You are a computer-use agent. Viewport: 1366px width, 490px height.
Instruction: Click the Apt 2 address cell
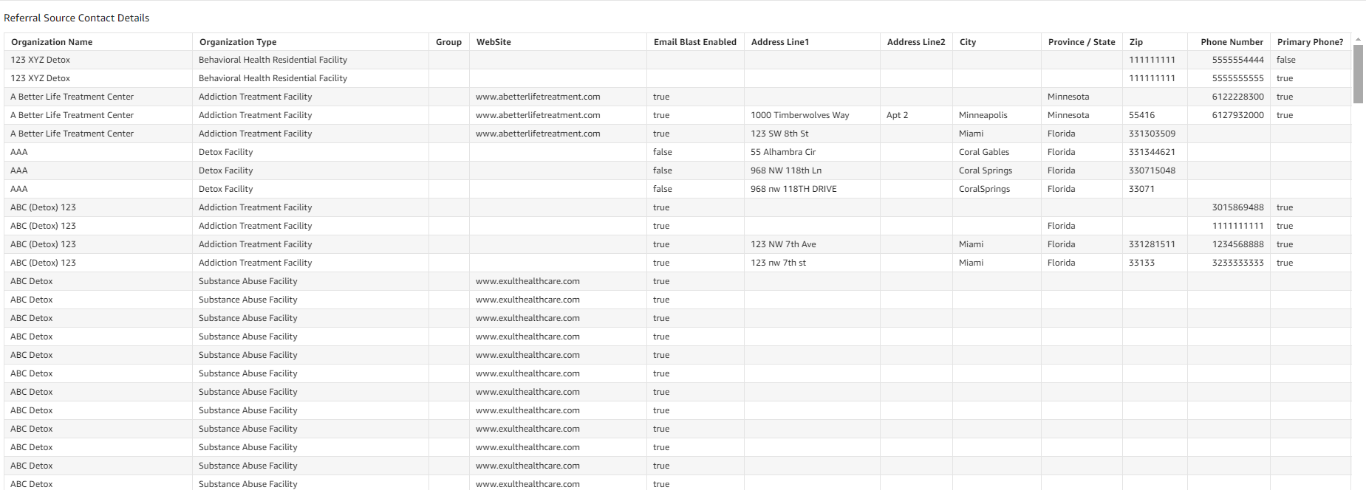click(897, 115)
